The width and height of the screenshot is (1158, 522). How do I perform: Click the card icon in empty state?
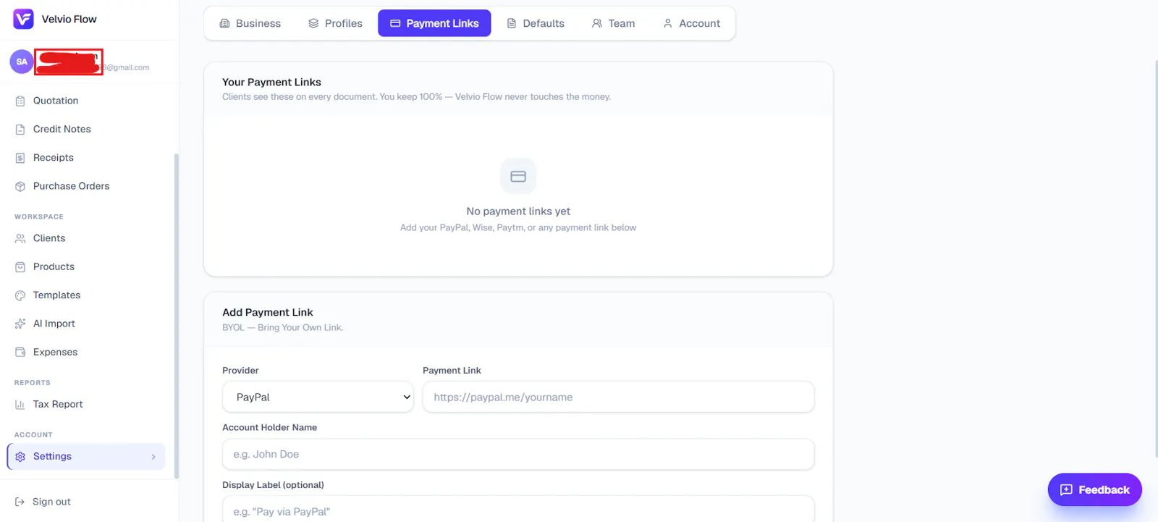pyautogui.click(x=518, y=176)
